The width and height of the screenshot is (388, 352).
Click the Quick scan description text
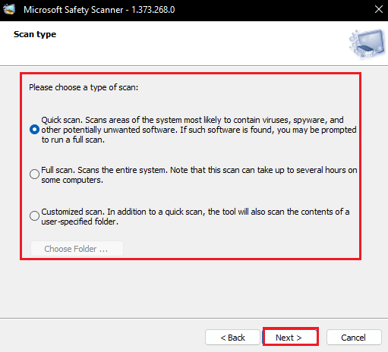(199, 130)
